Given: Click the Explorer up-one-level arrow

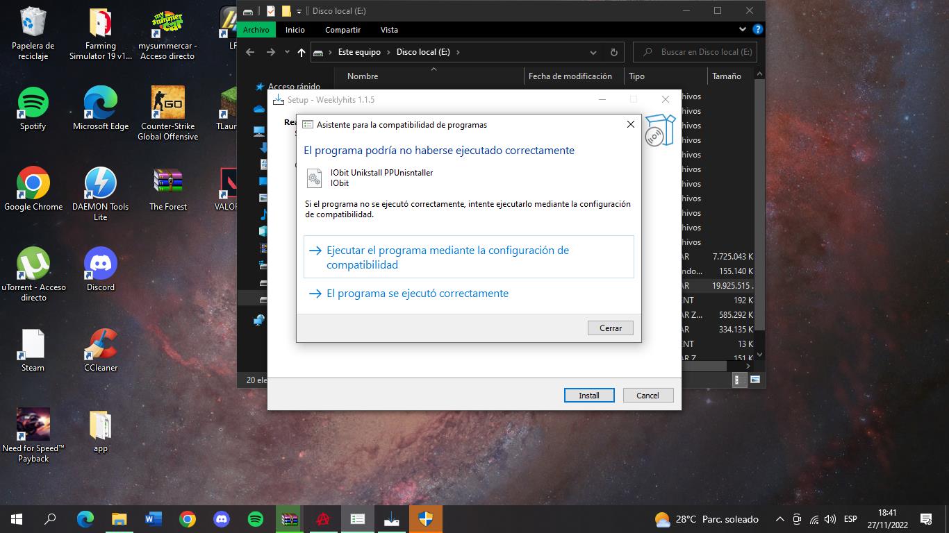Looking at the screenshot, I should pyautogui.click(x=301, y=52).
